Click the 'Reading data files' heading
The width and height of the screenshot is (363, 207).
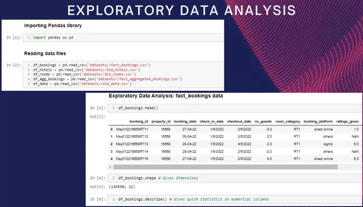pos(45,54)
